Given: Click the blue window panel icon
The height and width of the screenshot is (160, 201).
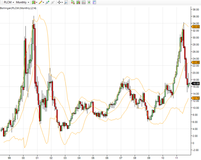Looking at the screenshot, I should click(x=94, y=2).
